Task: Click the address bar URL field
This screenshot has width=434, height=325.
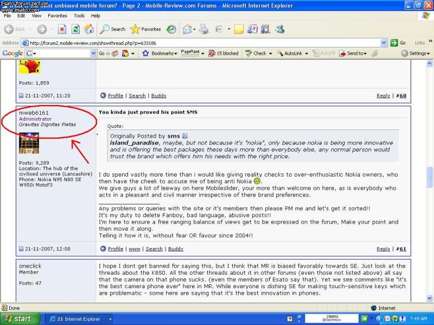Action: (x=205, y=43)
